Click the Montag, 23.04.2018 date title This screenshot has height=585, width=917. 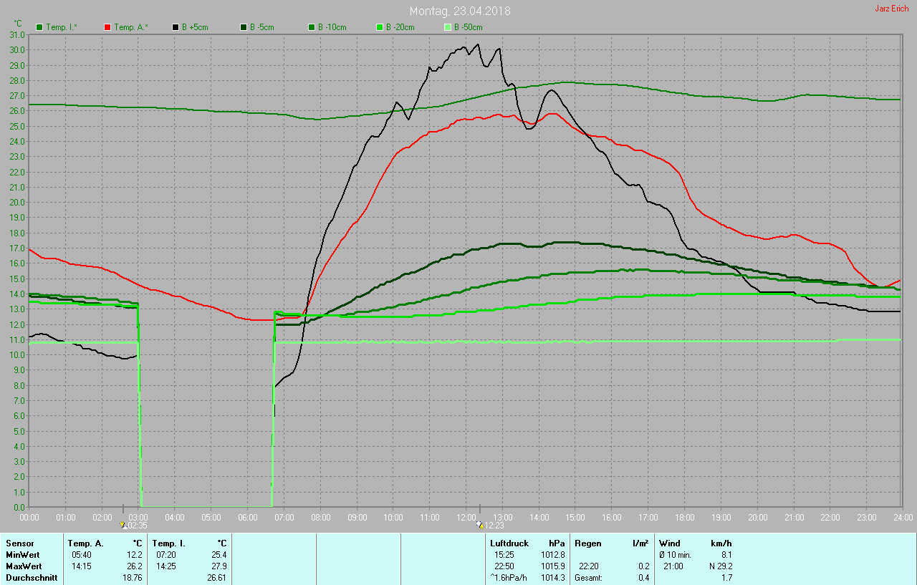coord(460,11)
